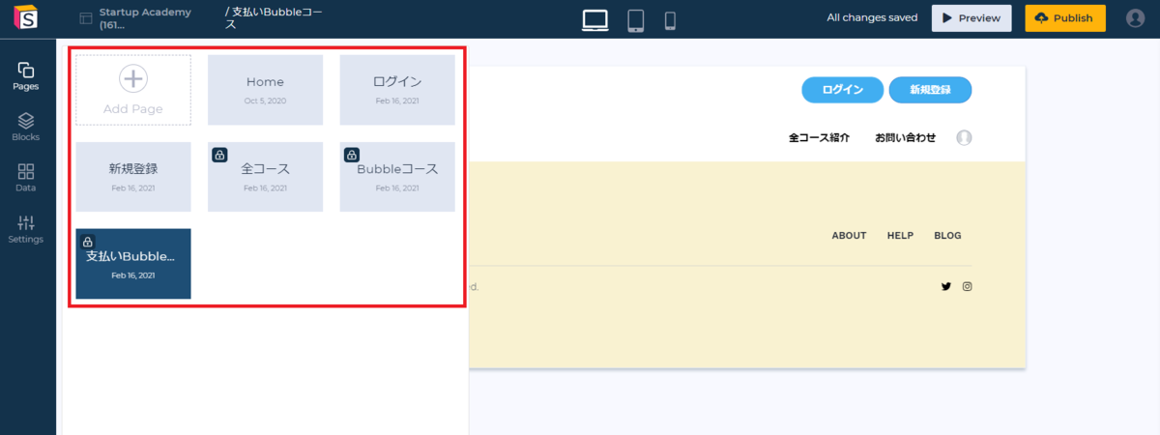Switch to mobile preview mode
The height and width of the screenshot is (435, 1160).
(670, 20)
